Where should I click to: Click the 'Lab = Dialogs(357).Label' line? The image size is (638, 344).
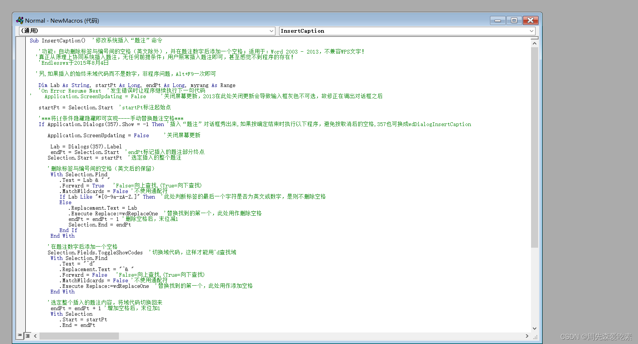[86, 147]
